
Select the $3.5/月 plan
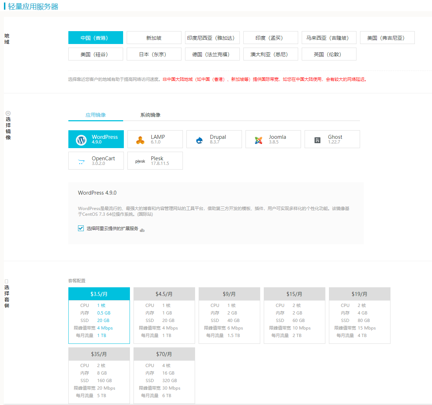[99, 316]
